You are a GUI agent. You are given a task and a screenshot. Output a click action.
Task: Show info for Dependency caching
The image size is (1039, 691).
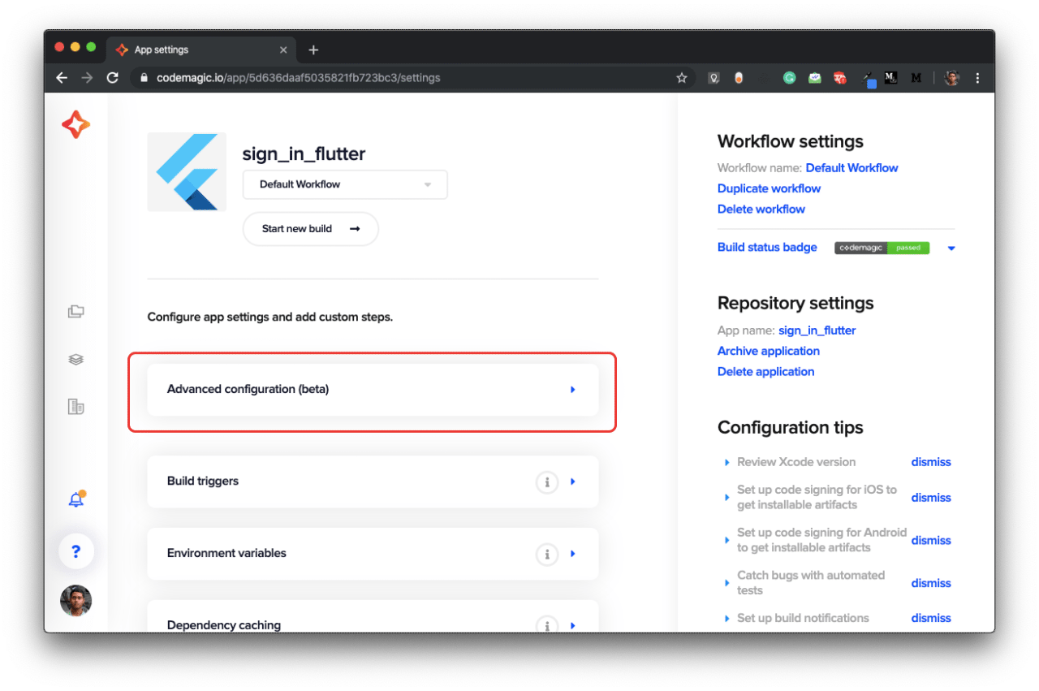(547, 625)
